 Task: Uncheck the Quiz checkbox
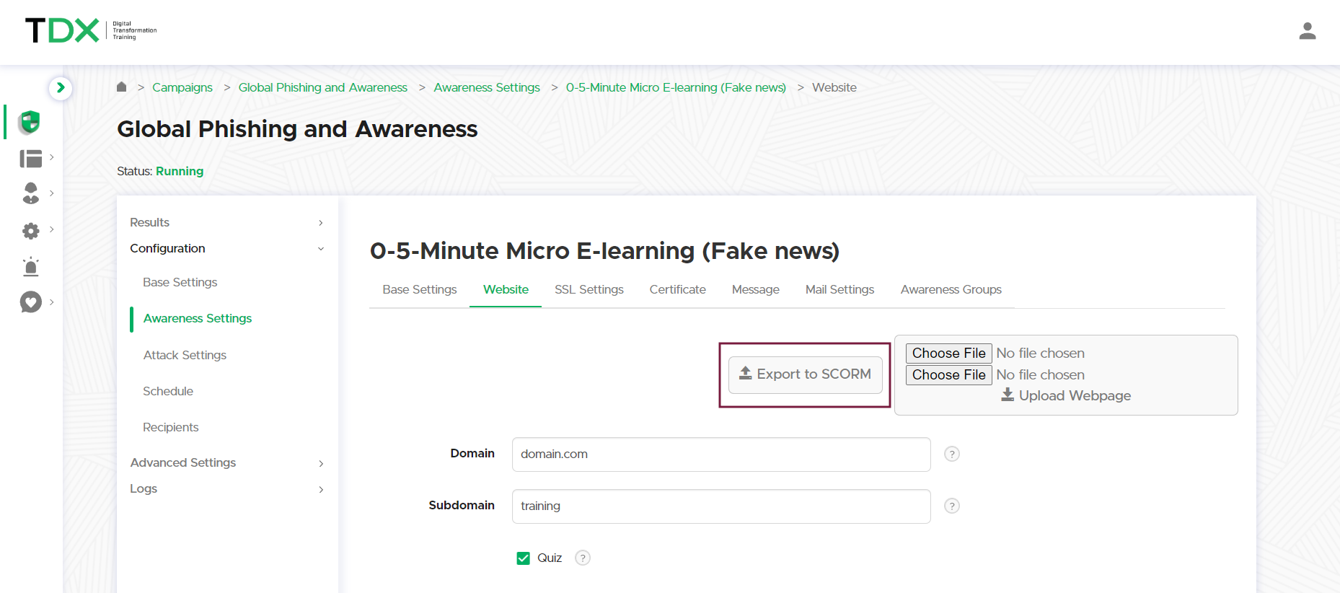click(x=524, y=558)
